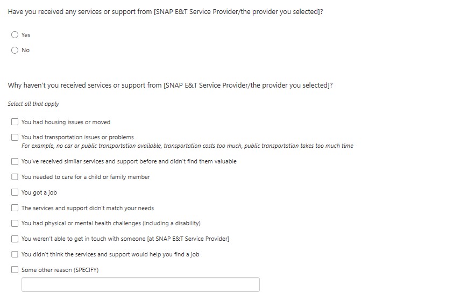Click the 'Why haven't you received services' question
The height and width of the screenshot is (301, 461).
pos(170,85)
